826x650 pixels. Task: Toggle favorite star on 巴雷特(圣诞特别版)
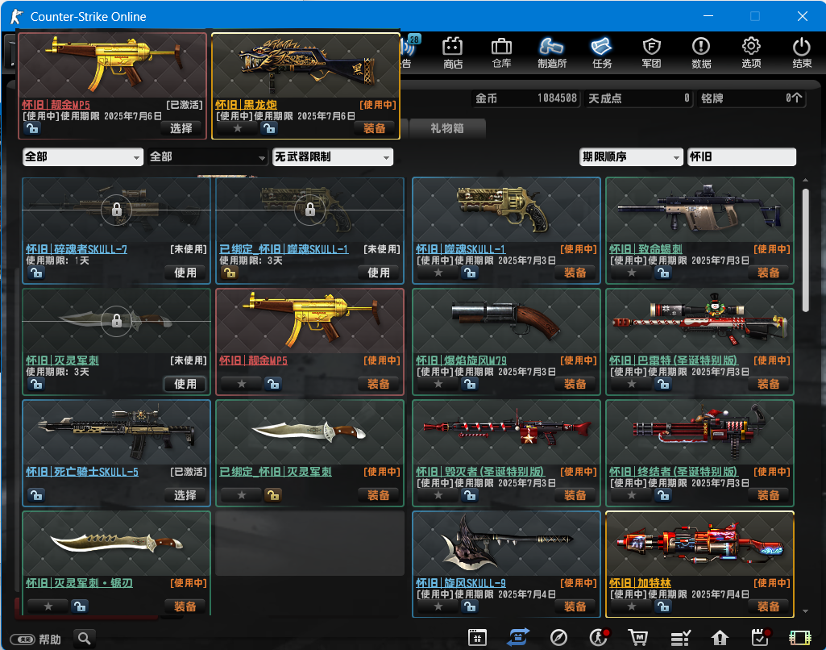[632, 384]
